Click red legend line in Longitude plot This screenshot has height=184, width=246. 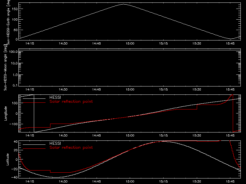(x=34, y=103)
